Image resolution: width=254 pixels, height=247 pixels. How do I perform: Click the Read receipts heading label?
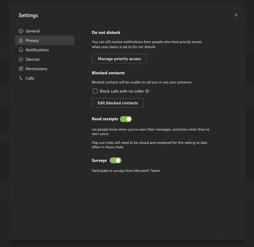(x=105, y=119)
